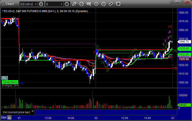Toggle the Pc indicator button

(x=4, y=78)
